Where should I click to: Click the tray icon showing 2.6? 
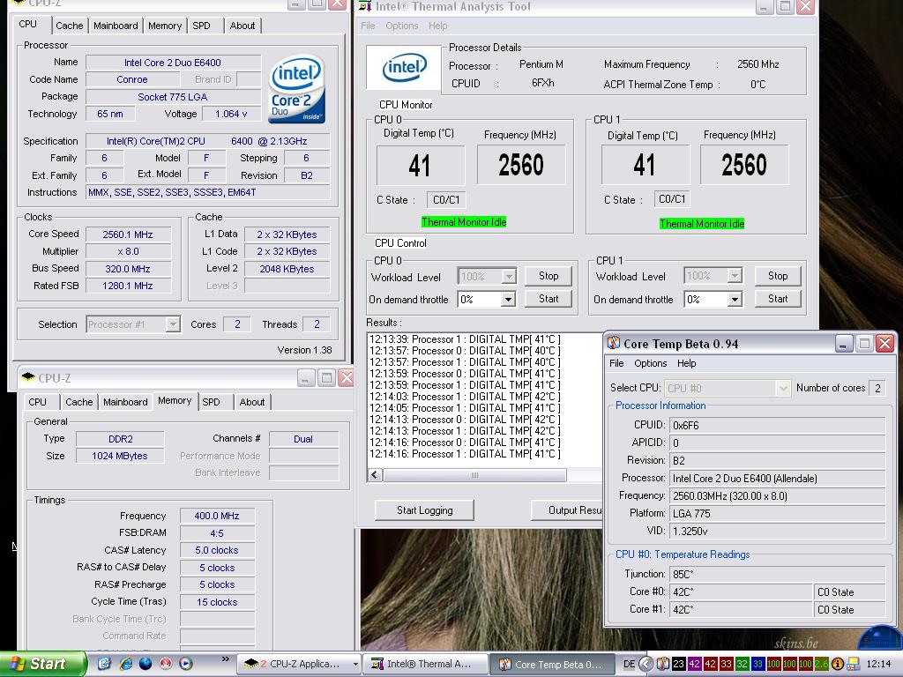(821, 664)
